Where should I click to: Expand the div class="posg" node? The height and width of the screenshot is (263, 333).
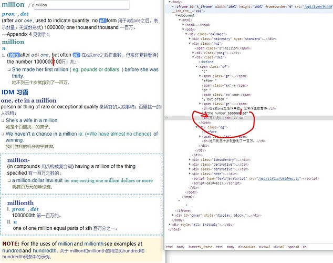coord(193,53)
